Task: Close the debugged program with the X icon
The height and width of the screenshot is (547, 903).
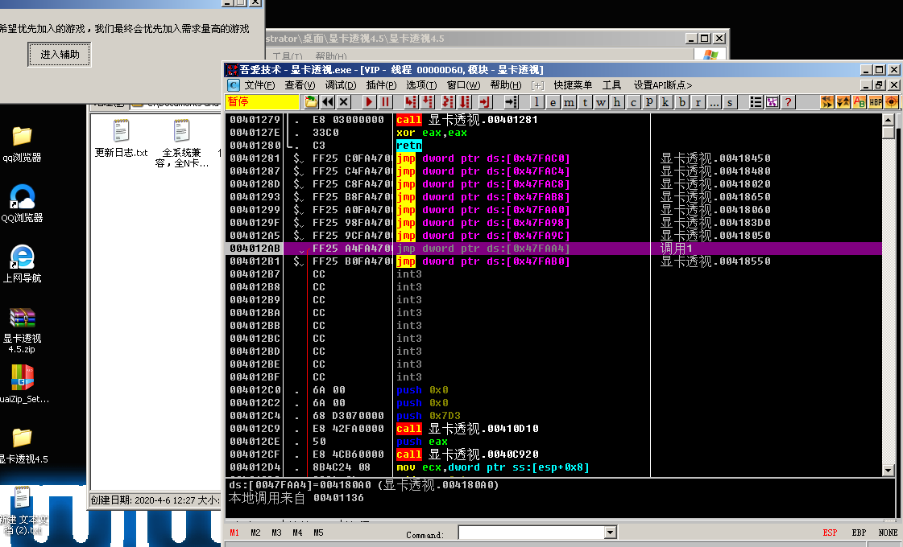Action: coord(344,102)
